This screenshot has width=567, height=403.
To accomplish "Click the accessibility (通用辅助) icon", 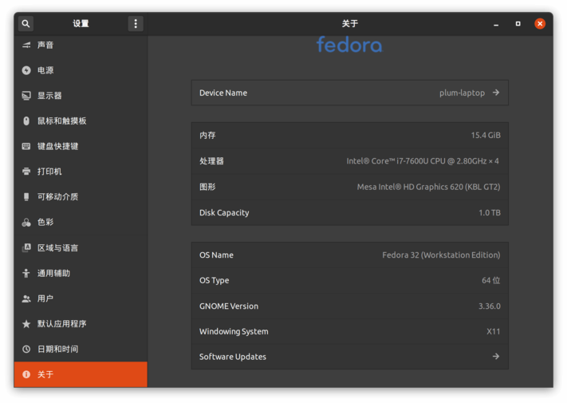I will 26,273.
